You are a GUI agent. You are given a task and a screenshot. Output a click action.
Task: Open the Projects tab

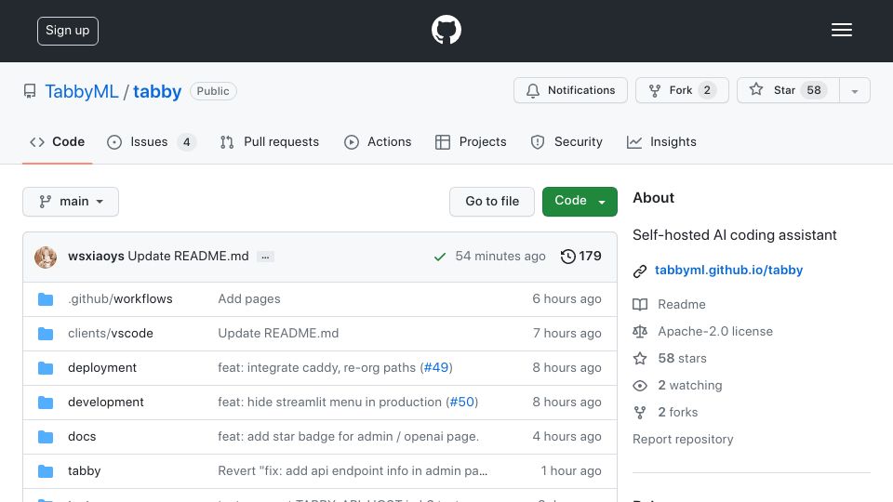pos(471,141)
